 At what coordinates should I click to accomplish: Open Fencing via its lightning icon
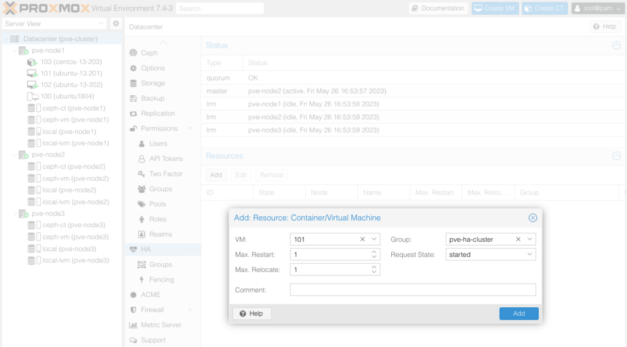pyautogui.click(x=141, y=280)
